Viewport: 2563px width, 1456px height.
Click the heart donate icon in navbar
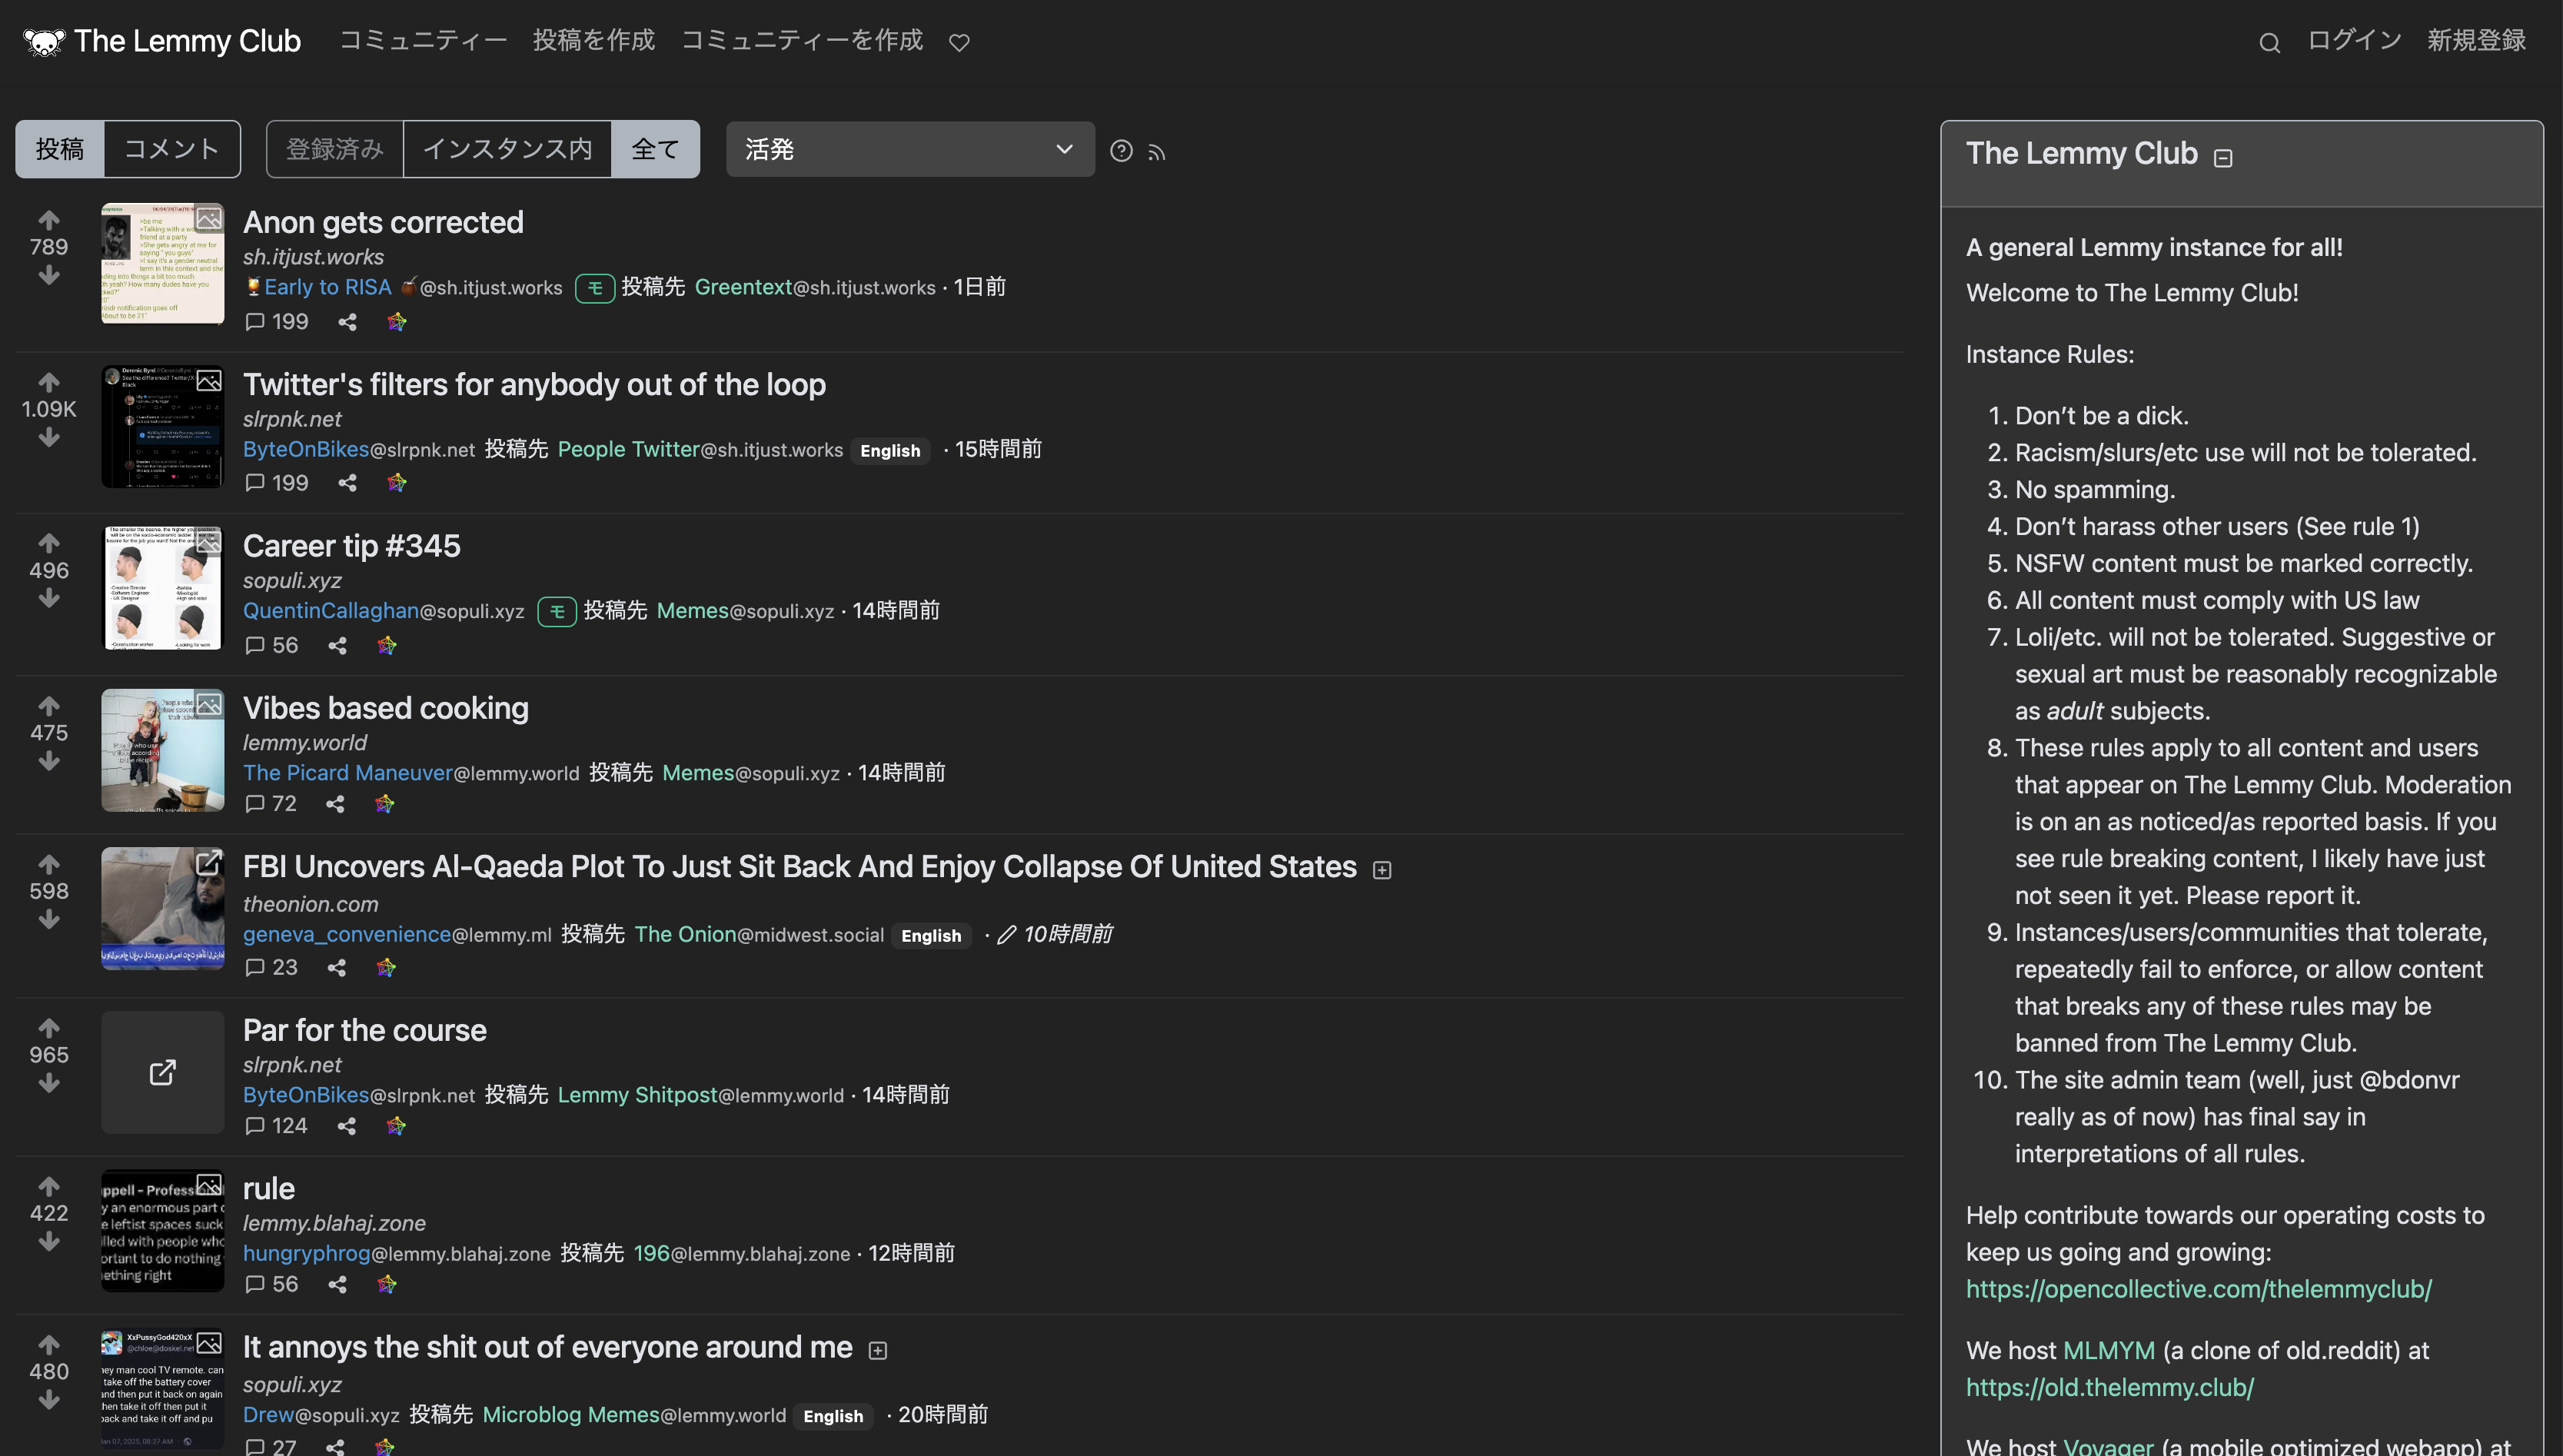pos(959,43)
